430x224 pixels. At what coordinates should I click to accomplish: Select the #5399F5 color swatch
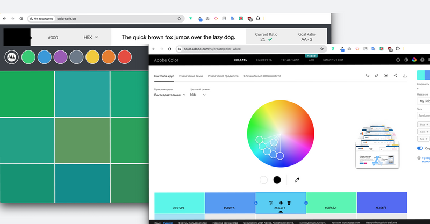tap(230, 203)
